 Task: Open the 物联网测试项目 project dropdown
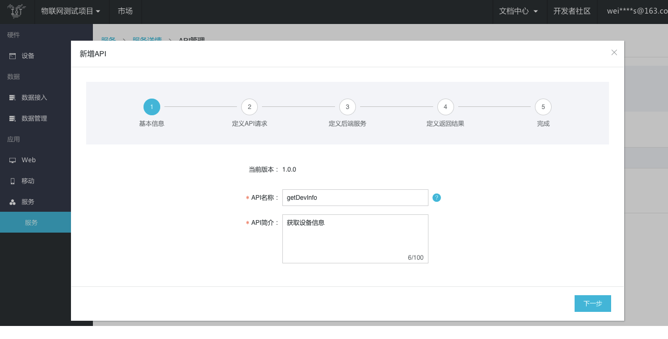point(71,11)
